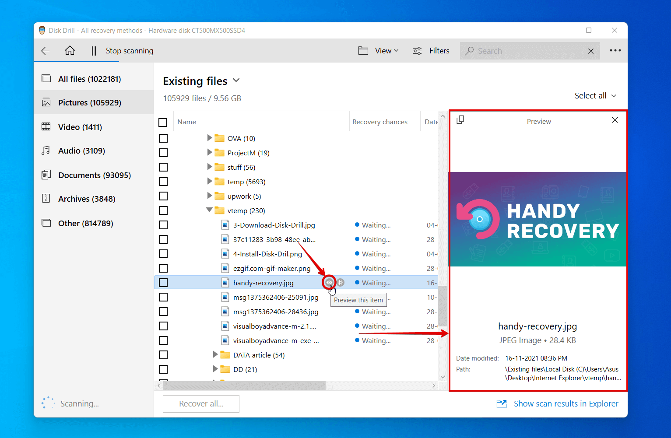The height and width of the screenshot is (438, 671).
Task: Go back with the arrow icon
Action: coord(45,51)
